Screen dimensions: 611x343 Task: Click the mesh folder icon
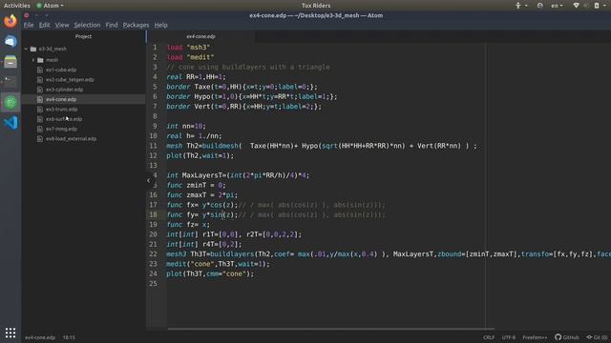pyautogui.click(x=40, y=60)
